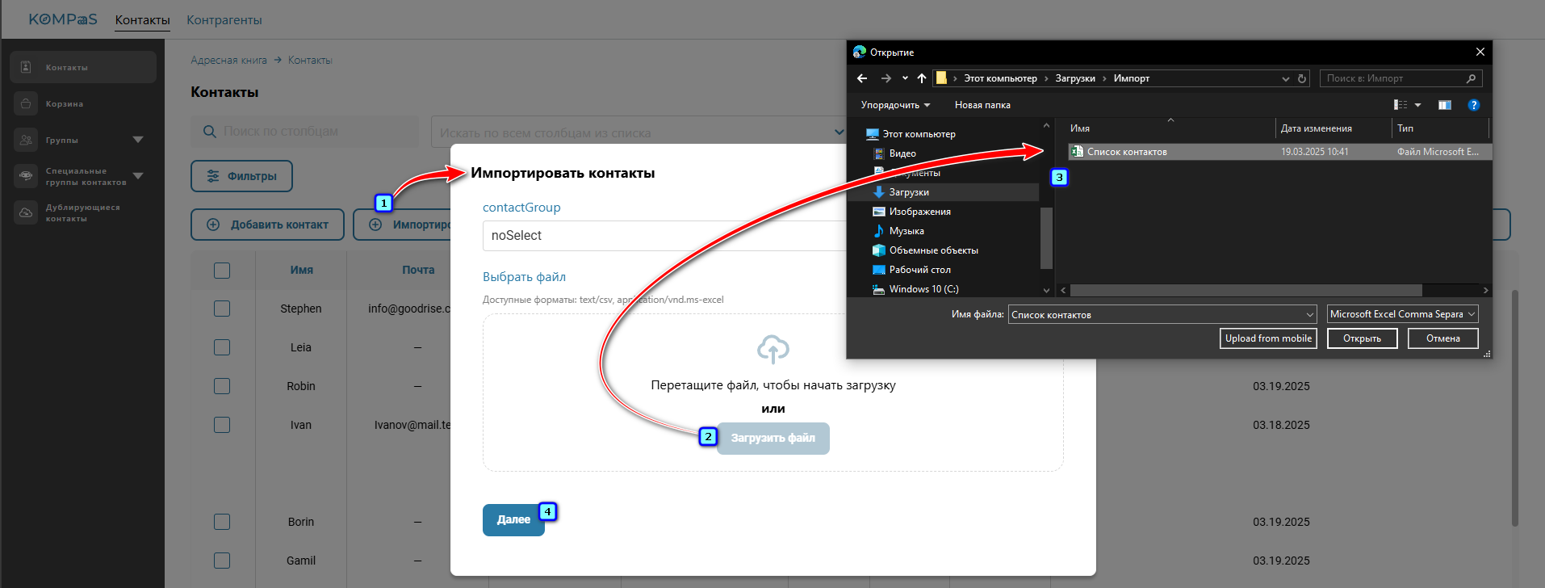1545x588 pixels.
Task: Click the cloud upload icon in drop zone
Action: pos(773,349)
